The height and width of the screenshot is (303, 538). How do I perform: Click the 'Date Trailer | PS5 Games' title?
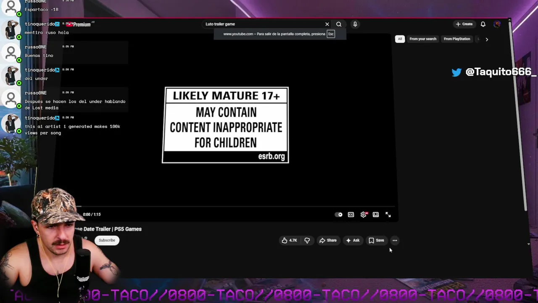tap(113, 229)
